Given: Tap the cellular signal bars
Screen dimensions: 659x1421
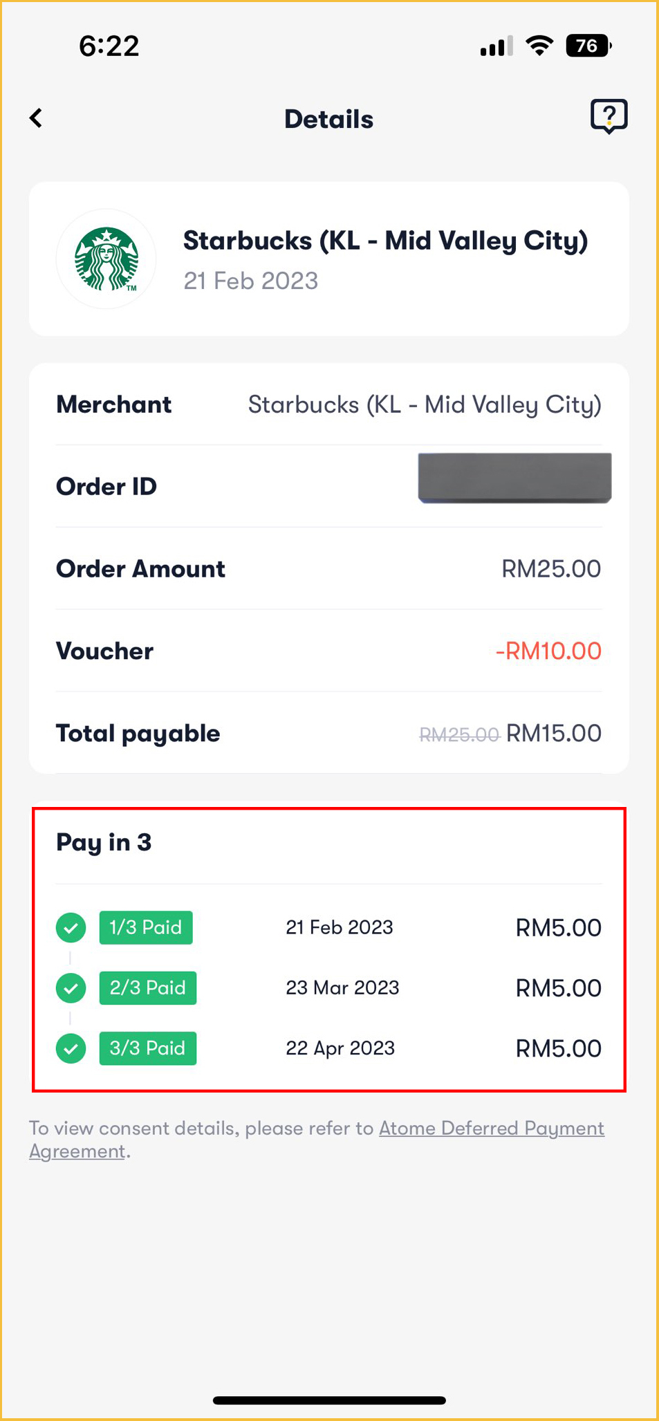Looking at the screenshot, I should [x=496, y=46].
